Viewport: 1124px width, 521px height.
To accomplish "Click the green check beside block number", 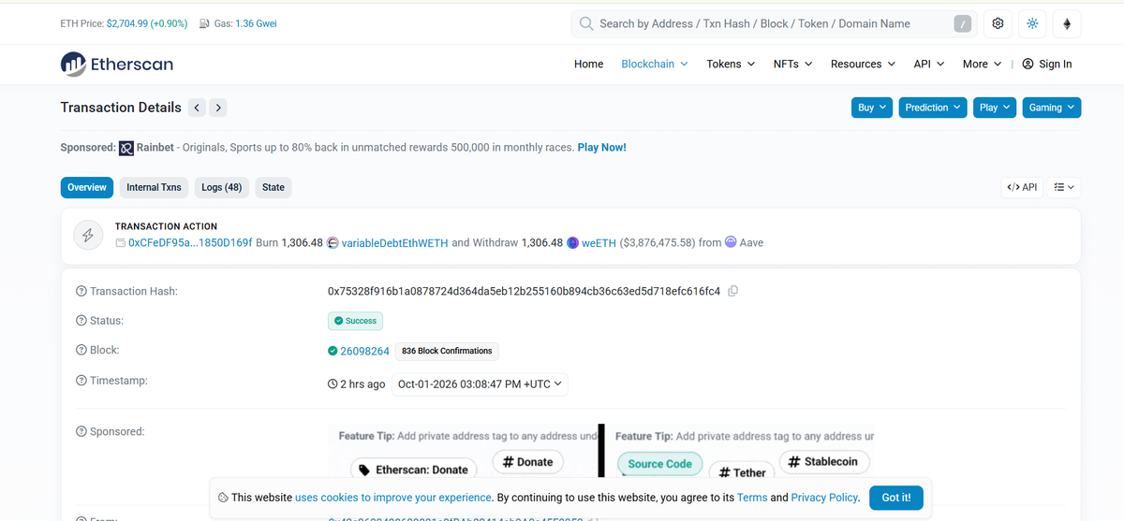I will point(333,351).
